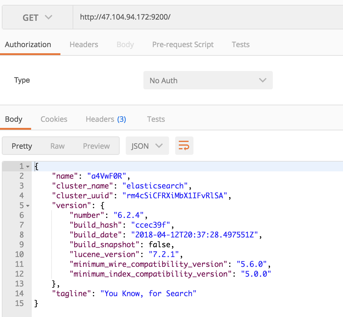The height and width of the screenshot is (317, 343).
Task: Select the response Body tab
Action: pyautogui.click(x=14, y=119)
